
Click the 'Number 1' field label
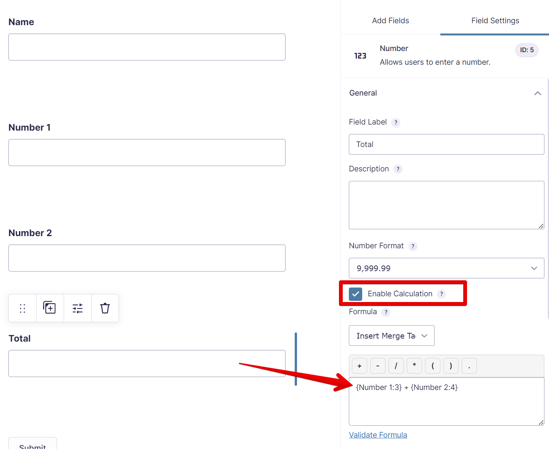tap(29, 128)
